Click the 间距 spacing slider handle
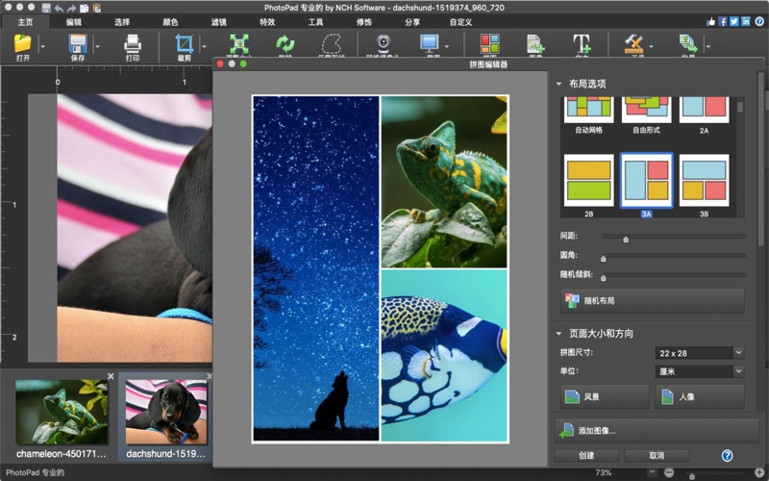This screenshot has width=769, height=481. 626,239
